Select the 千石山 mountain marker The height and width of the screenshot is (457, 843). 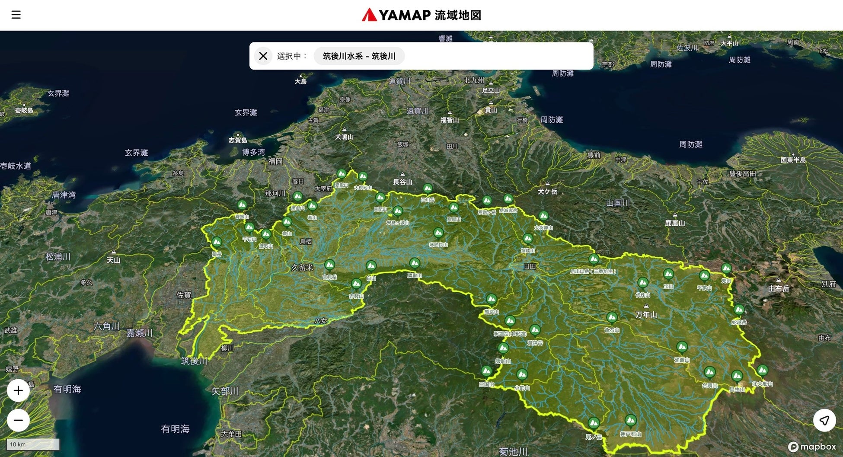click(x=249, y=228)
